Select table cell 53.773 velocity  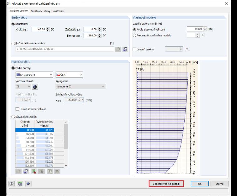pyautogui.click(x=44, y=166)
